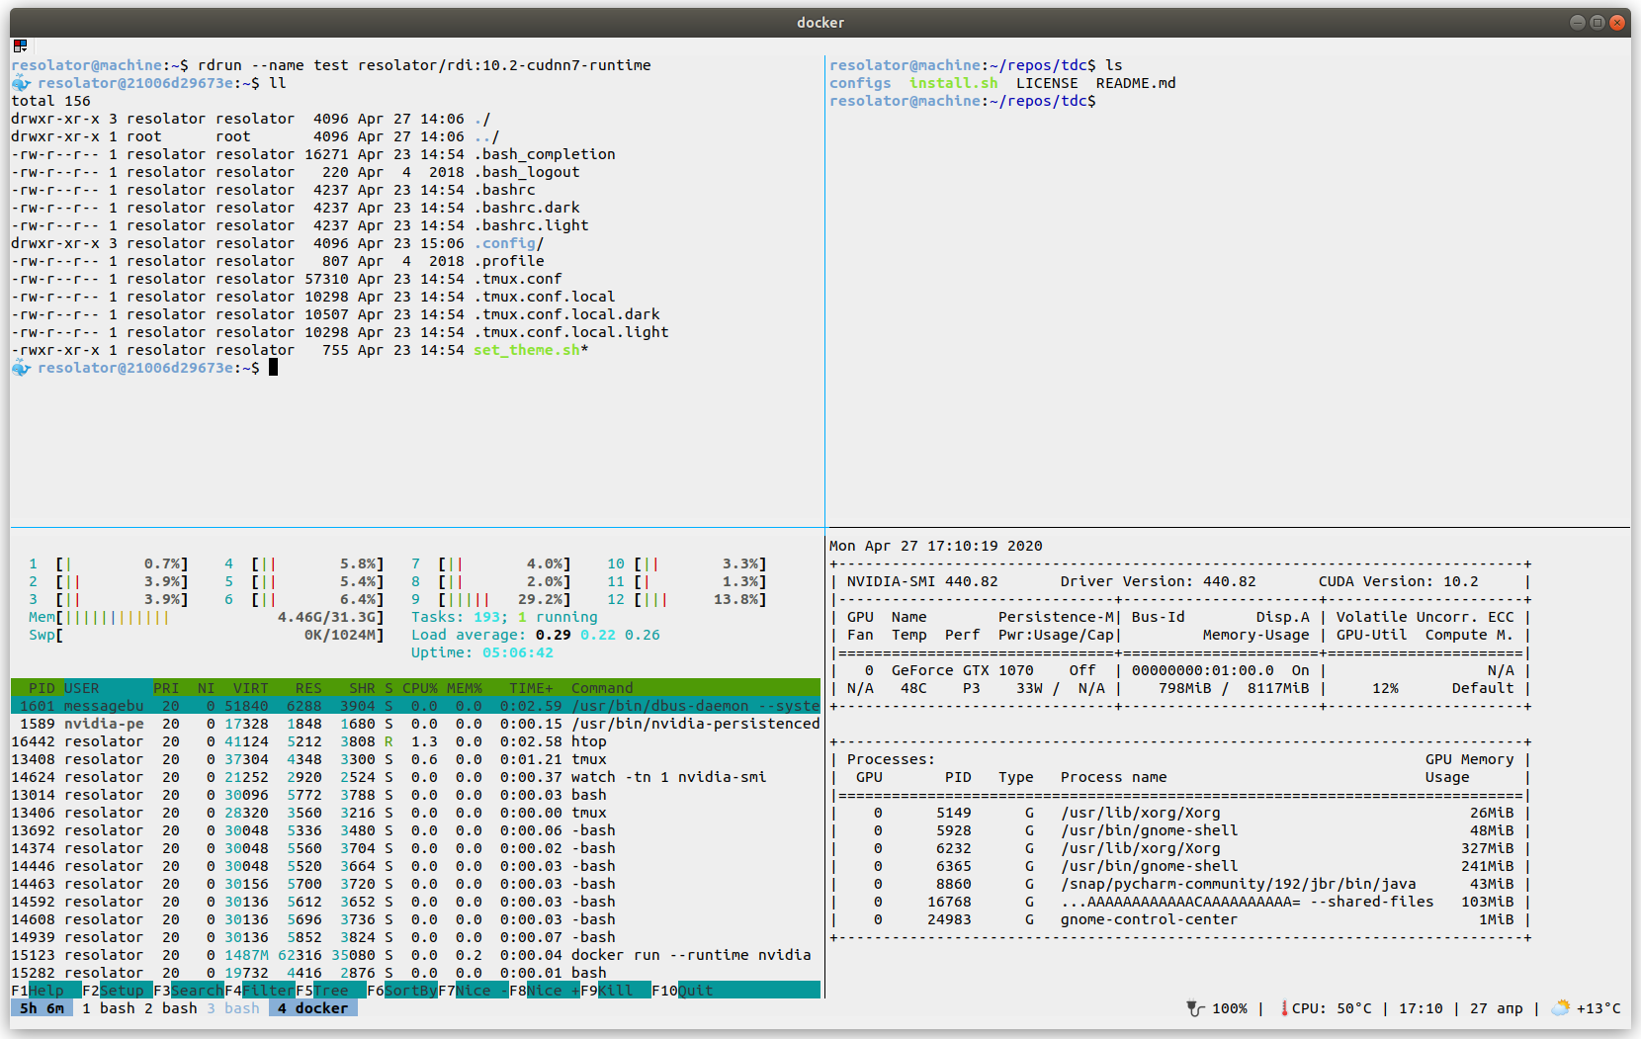Click 'install.sh' in the right pane listing
This screenshot has height=1039, width=1641.
(x=954, y=83)
